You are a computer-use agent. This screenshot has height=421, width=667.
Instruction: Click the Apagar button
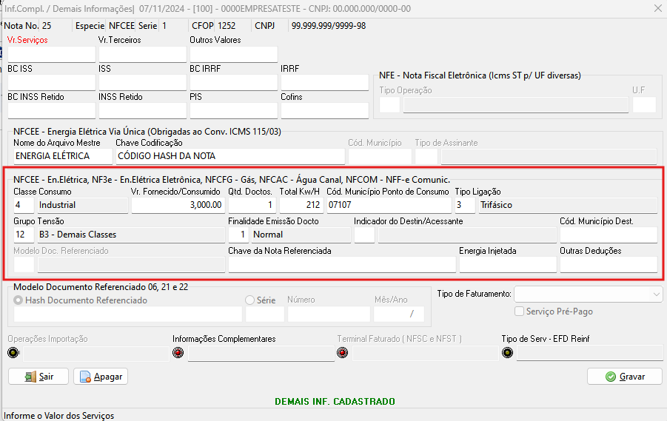(101, 377)
